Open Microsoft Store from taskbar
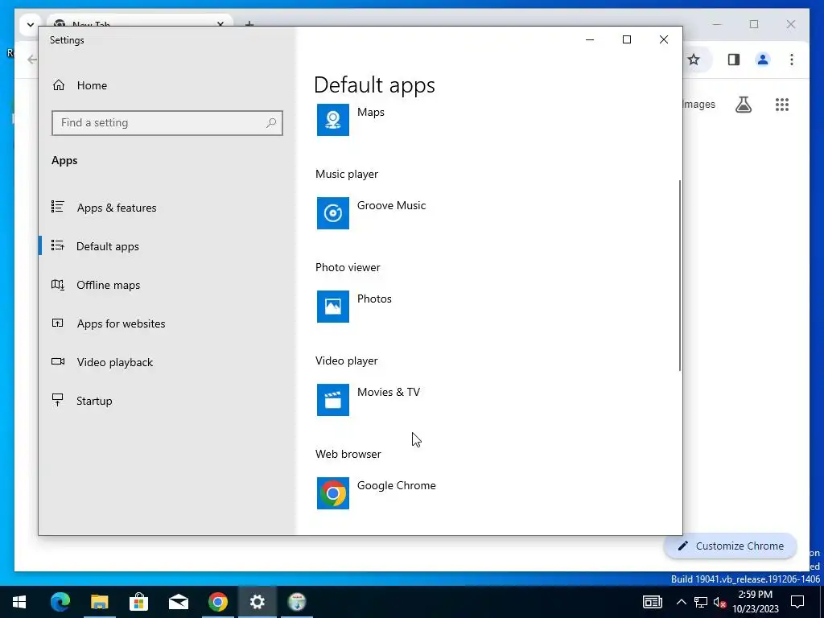824x618 pixels. pyautogui.click(x=138, y=602)
